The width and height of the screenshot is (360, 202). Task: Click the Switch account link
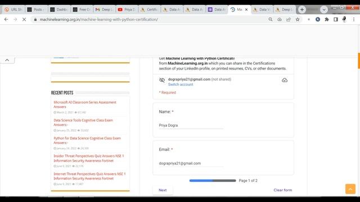(x=181, y=85)
